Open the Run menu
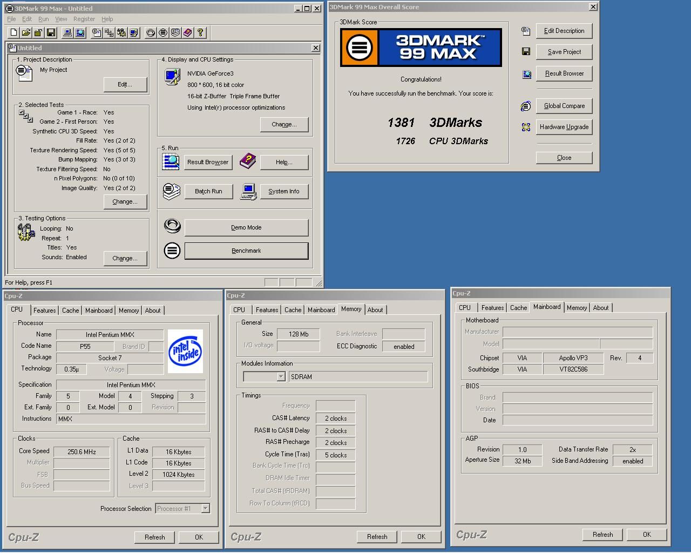 44,19
